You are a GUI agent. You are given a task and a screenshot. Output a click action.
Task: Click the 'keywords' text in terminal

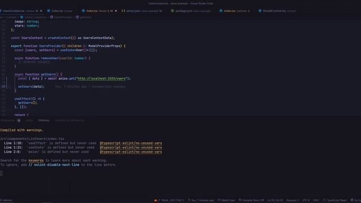pyautogui.click(x=36, y=160)
